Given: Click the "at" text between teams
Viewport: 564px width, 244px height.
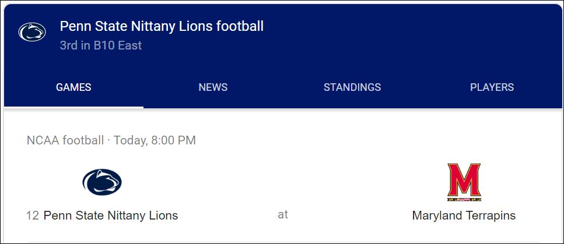Looking at the screenshot, I should (283, 214).
